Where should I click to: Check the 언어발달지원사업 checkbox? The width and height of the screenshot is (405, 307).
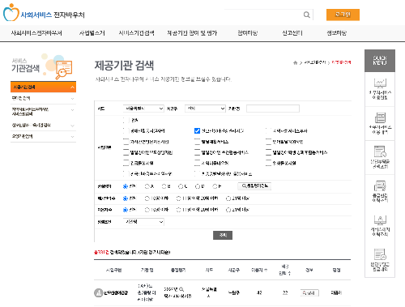268,142
